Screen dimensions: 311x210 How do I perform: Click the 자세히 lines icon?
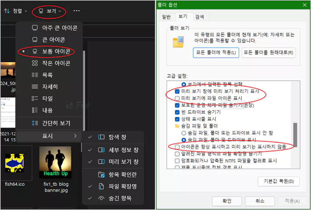pos(35,87)
